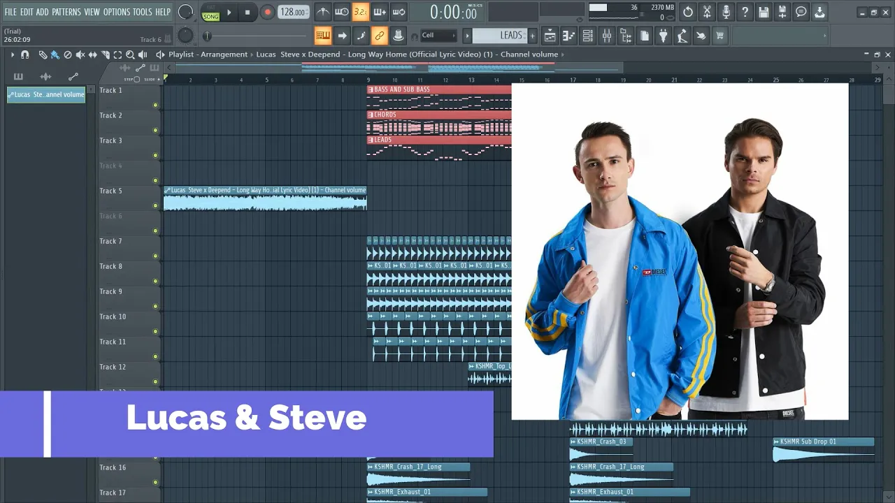Open the plugin picker plug icon

pyautogui.click(x=664, y=36)
